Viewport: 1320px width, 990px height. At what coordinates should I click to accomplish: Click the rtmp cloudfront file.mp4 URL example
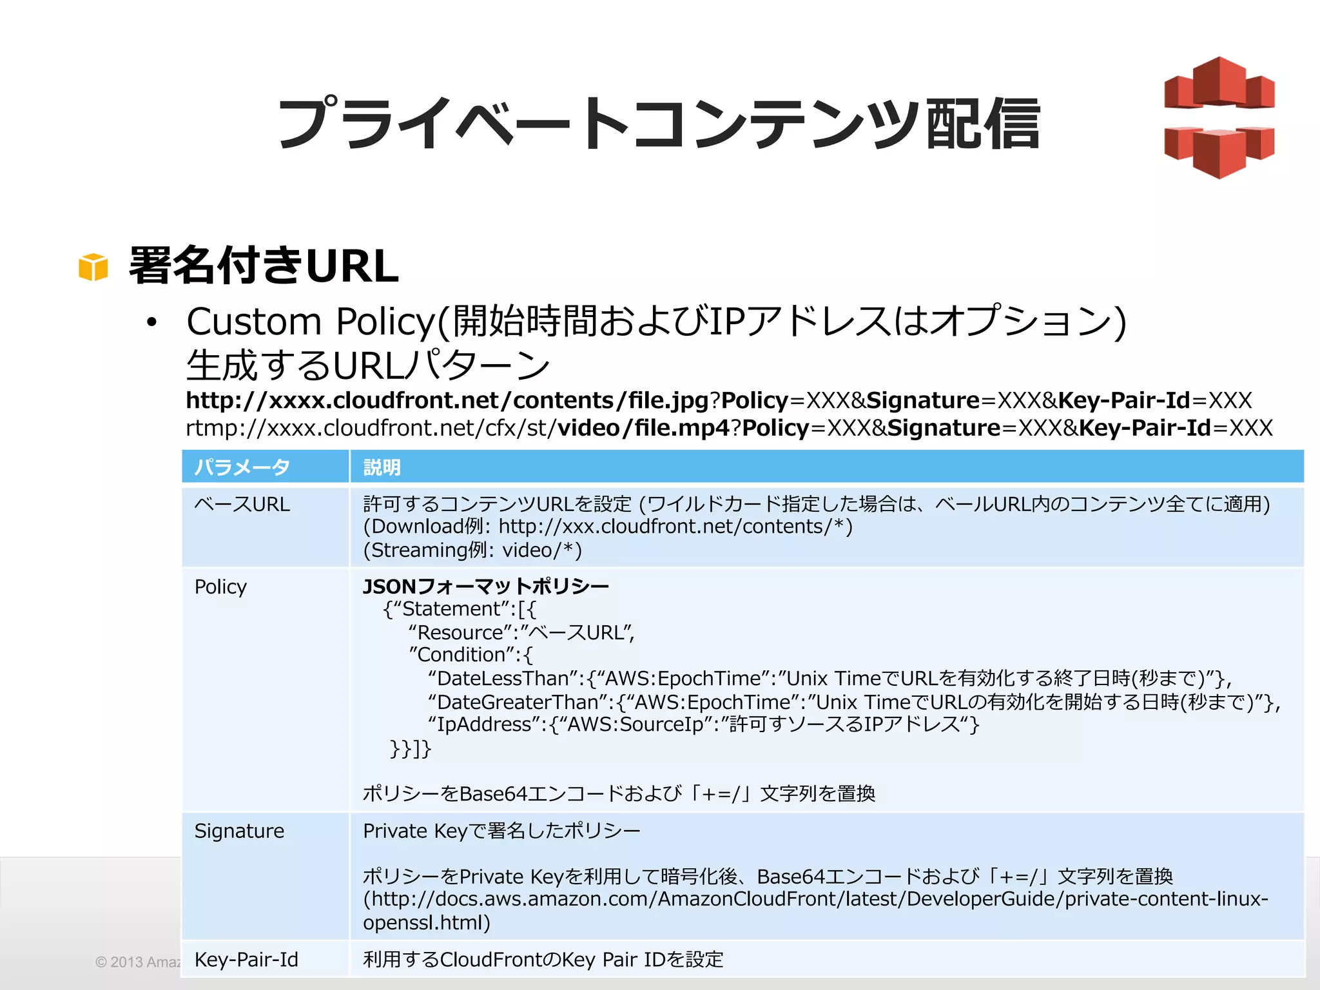pyautogui.click(x=729, y=428)
